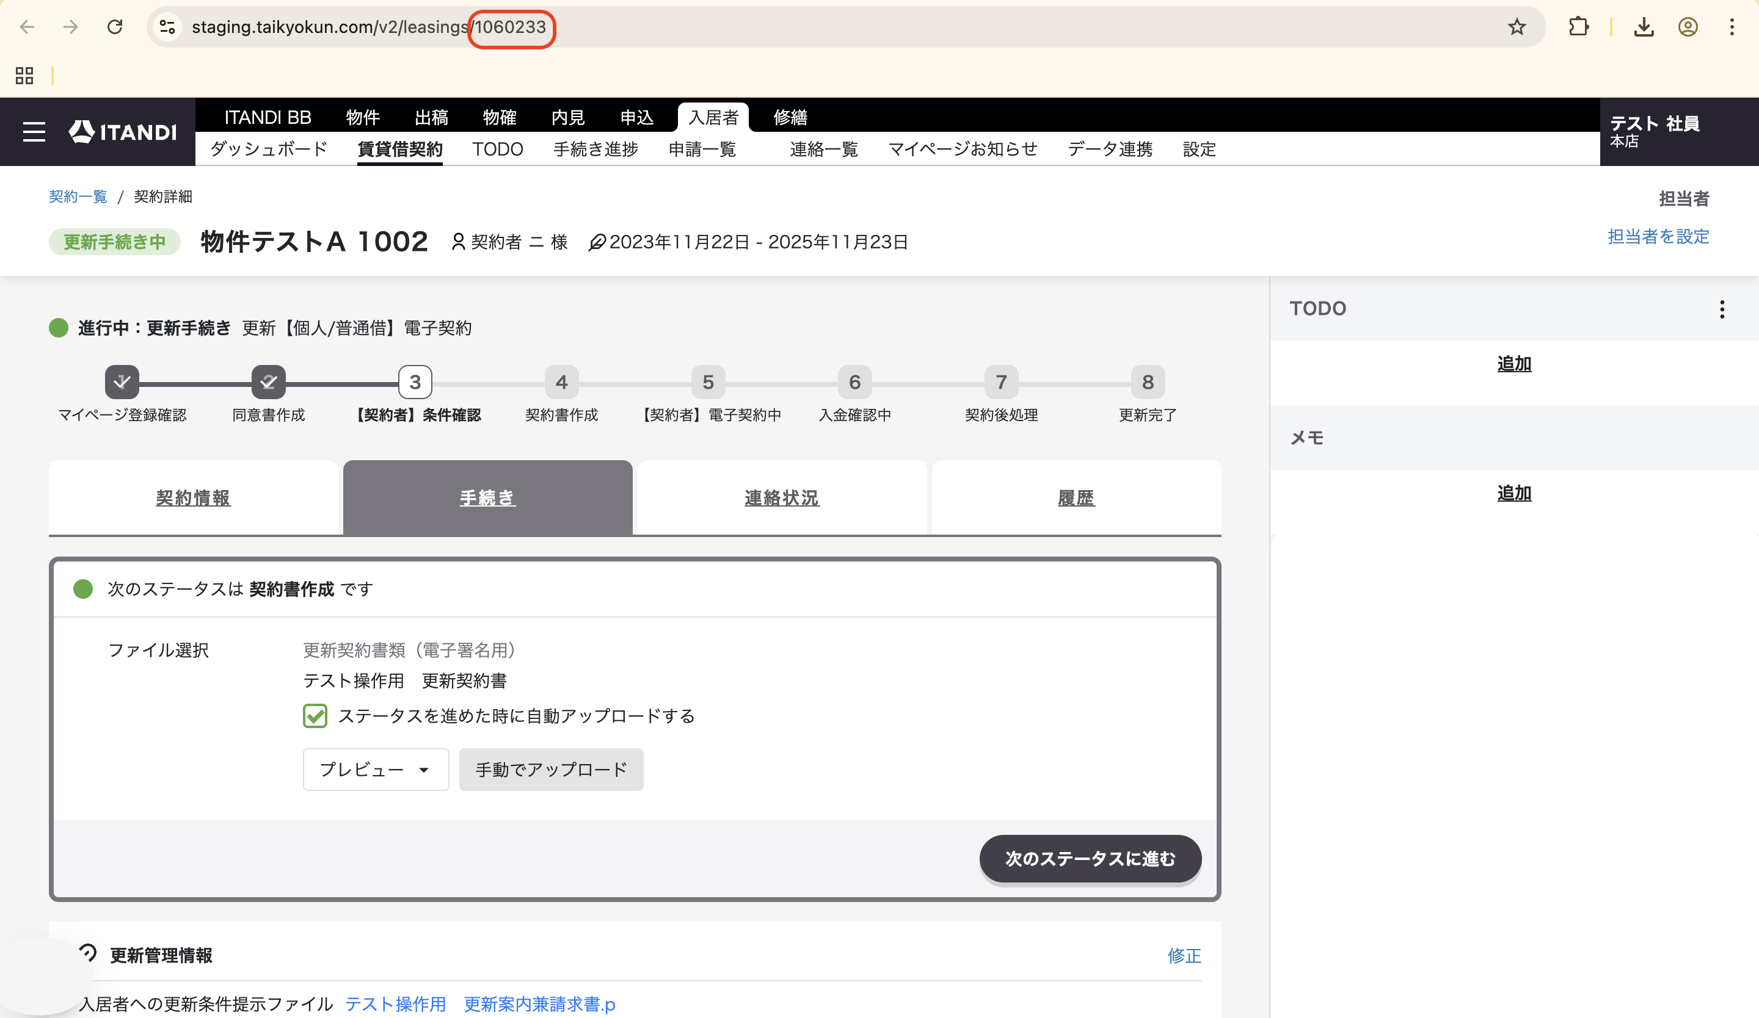
Task: Click 修正 link for 更新管理情報
Action: (x=1184, y=956)
